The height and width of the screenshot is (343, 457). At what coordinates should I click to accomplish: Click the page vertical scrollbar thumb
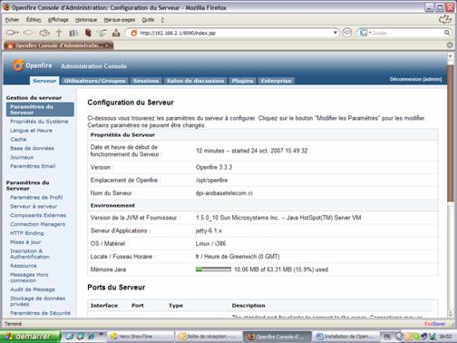[451, 133]
